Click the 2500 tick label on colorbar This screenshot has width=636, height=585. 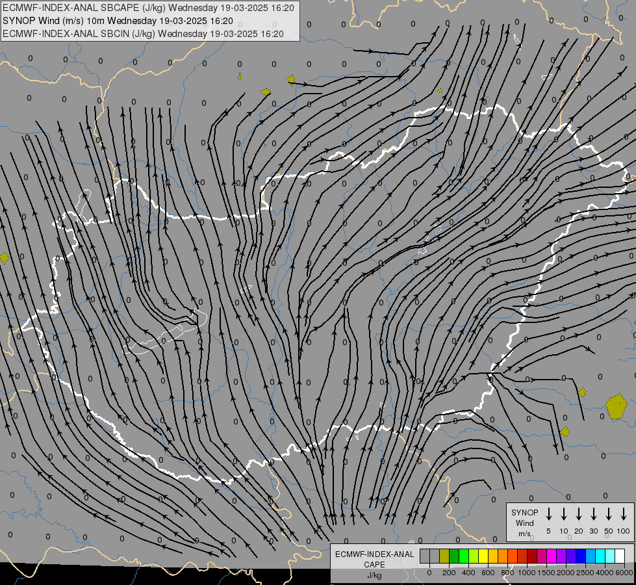point(585,573)
